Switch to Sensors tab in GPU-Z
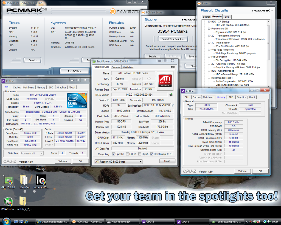This screenshot has width=281, height=225. click(116, 67)
